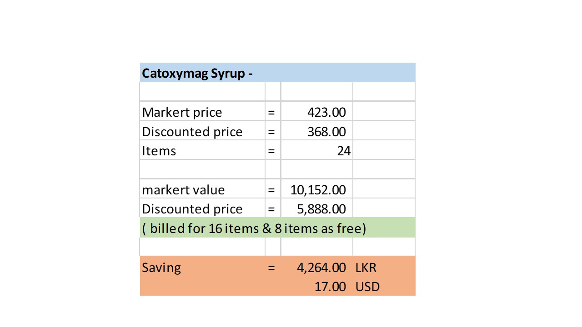The width and height of the screenshot is (582, 327).
Task: Click the first Discounted price label
Action: [x=202, y=132]
